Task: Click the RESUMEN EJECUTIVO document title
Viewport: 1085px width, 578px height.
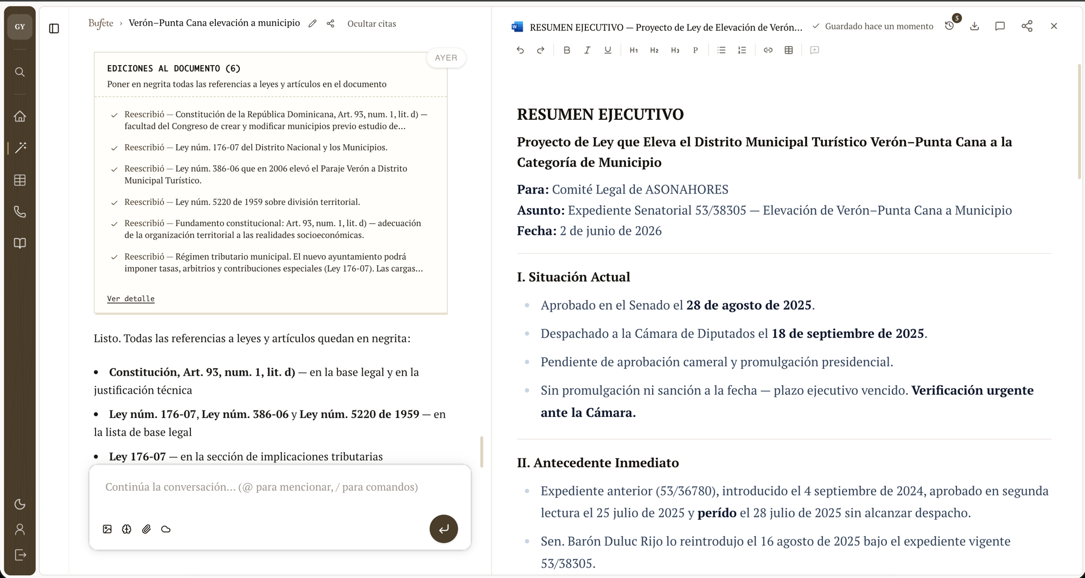Action: [x=666, y=27]
